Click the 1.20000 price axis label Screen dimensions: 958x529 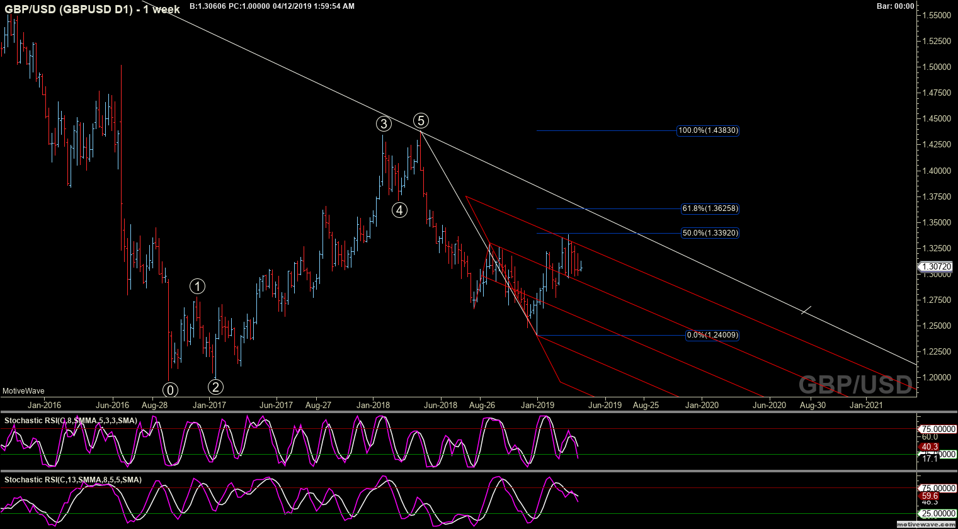point(936,377)
